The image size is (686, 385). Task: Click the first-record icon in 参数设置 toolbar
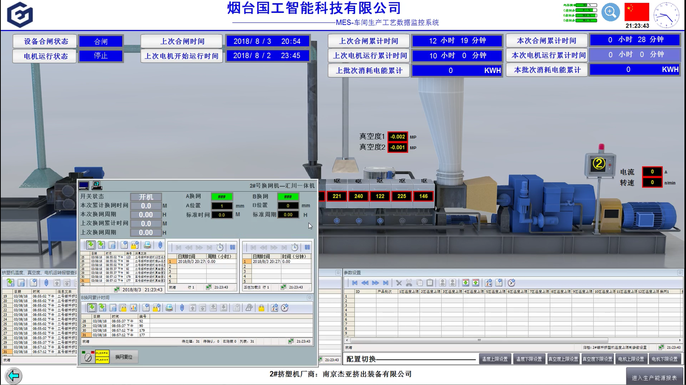354,283
